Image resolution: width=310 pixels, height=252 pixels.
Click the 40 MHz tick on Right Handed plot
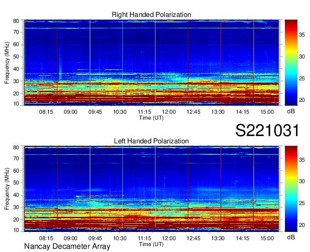(16, 69)
